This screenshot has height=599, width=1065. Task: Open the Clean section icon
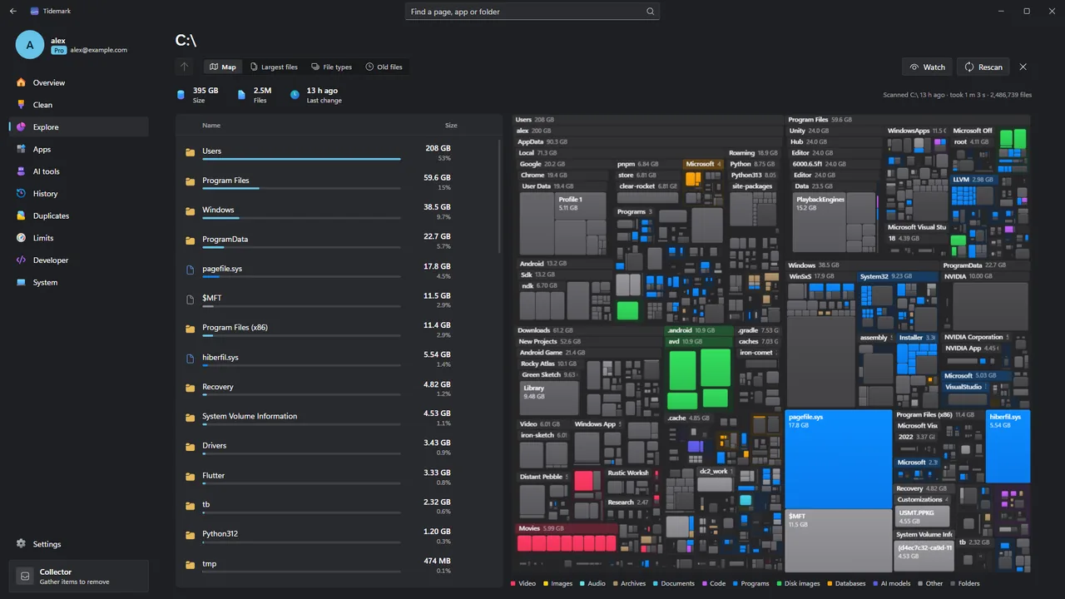[22, 105]
